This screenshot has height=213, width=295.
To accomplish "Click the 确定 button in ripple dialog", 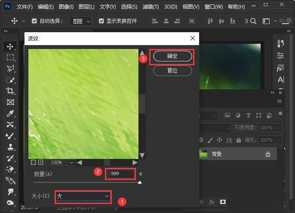I will pos(172,56).
